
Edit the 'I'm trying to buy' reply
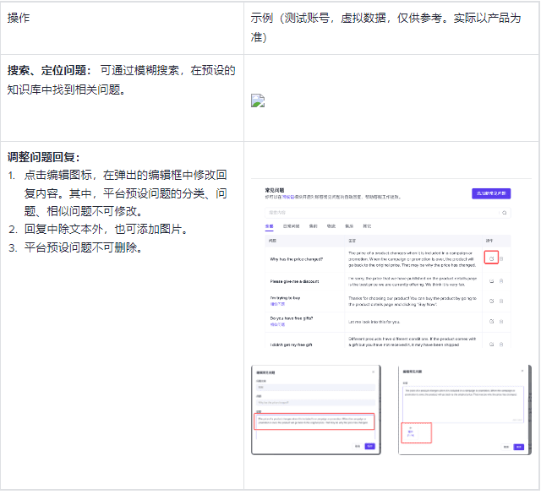click(492, 301)
